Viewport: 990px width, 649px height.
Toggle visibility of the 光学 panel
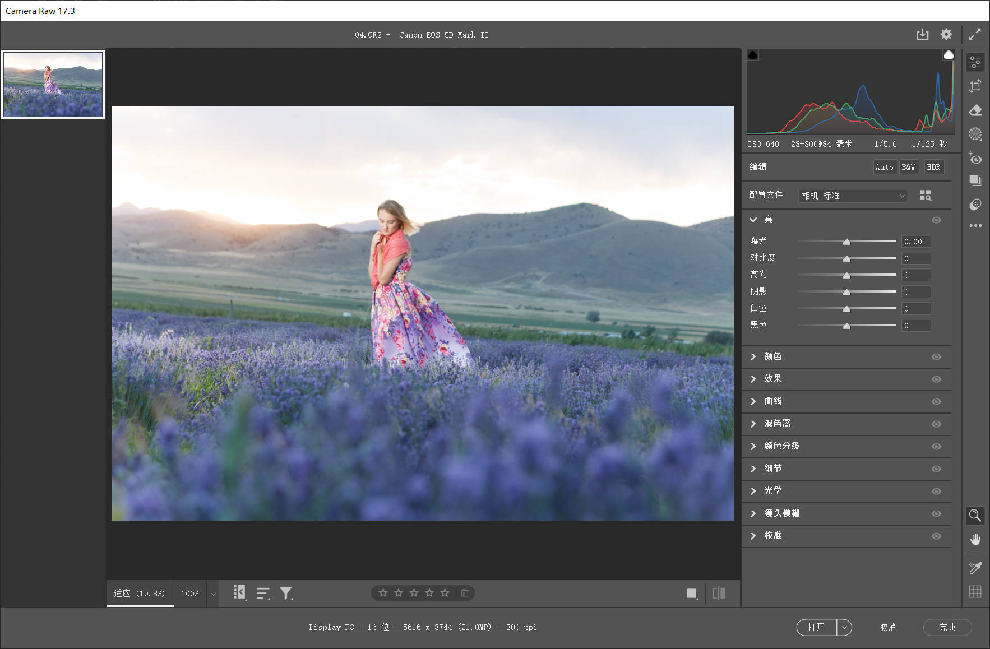[x=936, y=492]
